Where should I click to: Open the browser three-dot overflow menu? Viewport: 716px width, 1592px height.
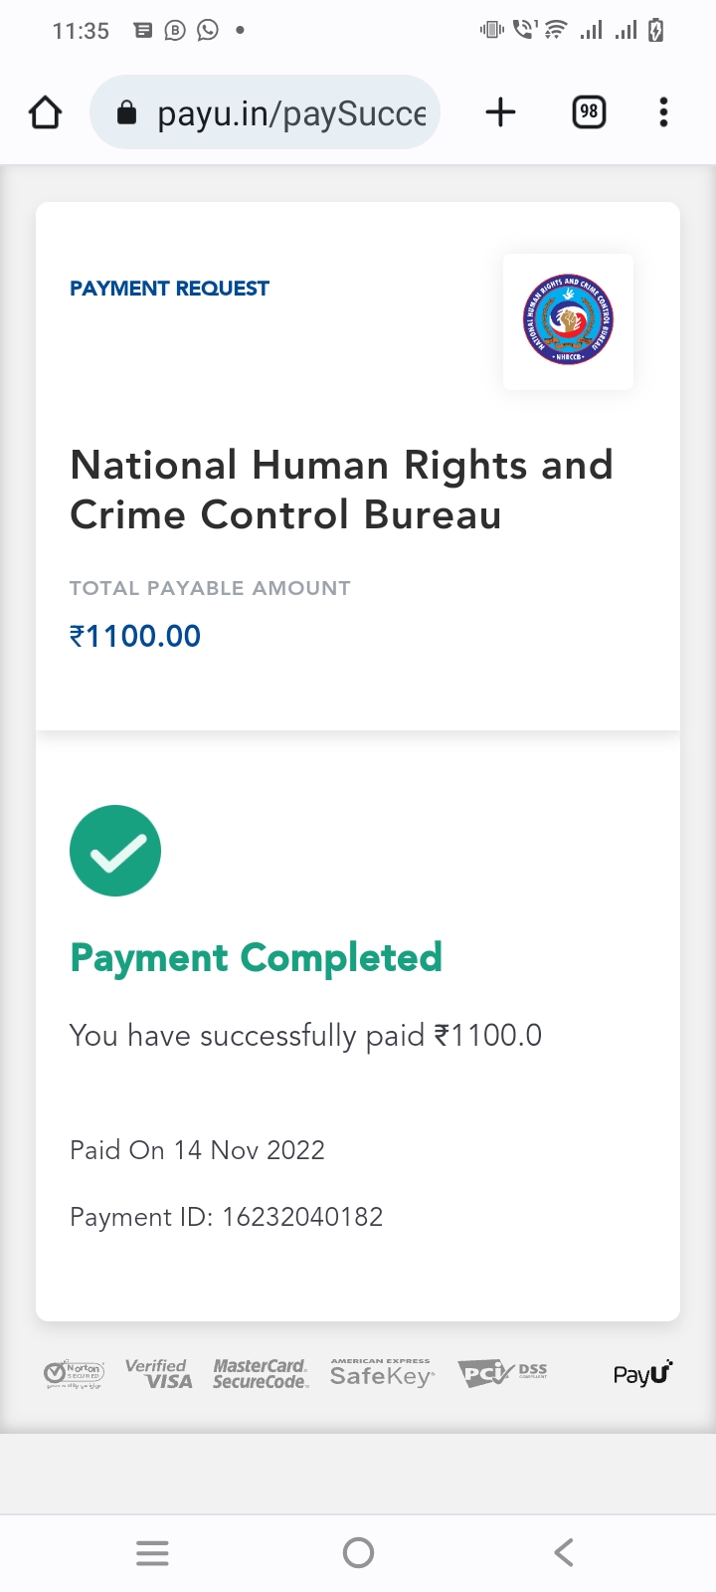coord(663,112)
